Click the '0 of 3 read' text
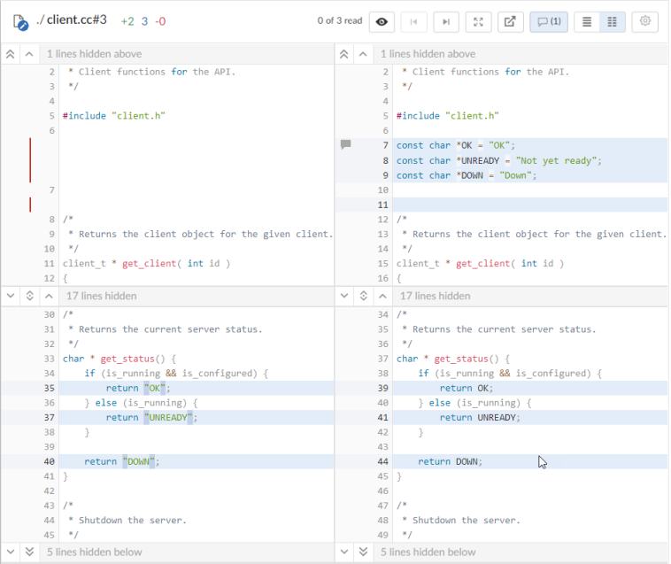Viewport: 671px width, 564px height. pyautogui.click(x=340, y=20)
